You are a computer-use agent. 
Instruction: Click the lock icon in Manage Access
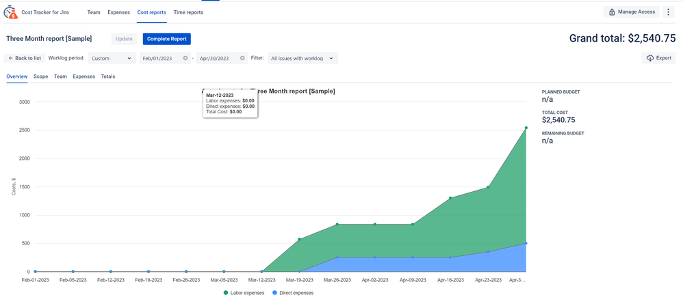pos(612,12)
